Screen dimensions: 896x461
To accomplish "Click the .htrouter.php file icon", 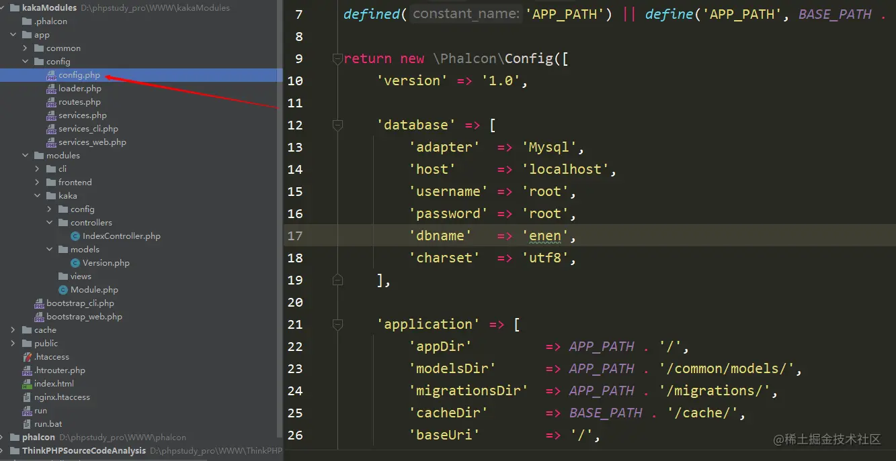I will pyautogui.click(x=27, y=370).
